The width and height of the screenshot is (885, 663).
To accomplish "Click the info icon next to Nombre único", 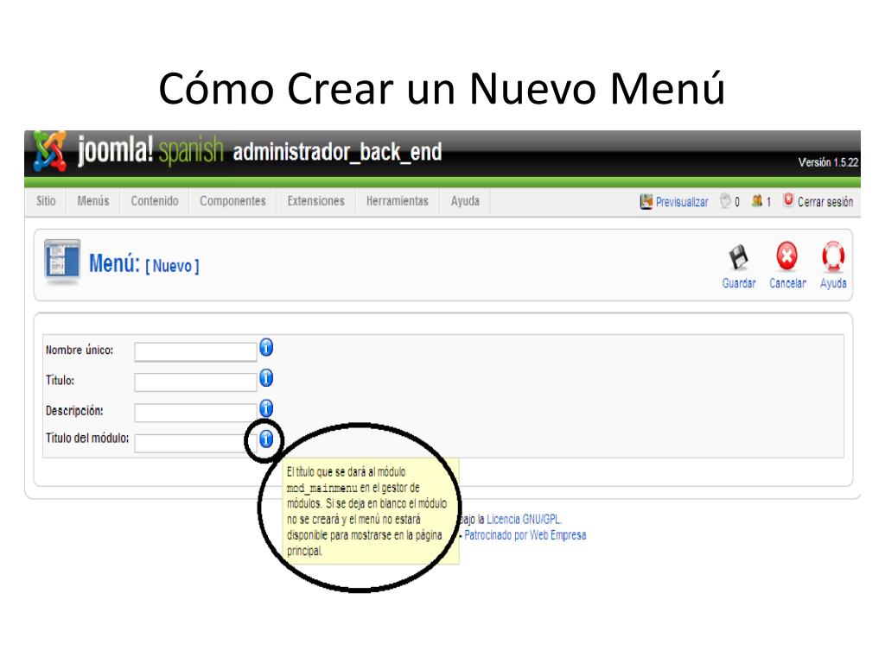I will pyautogui.click(x=266, y=347).
